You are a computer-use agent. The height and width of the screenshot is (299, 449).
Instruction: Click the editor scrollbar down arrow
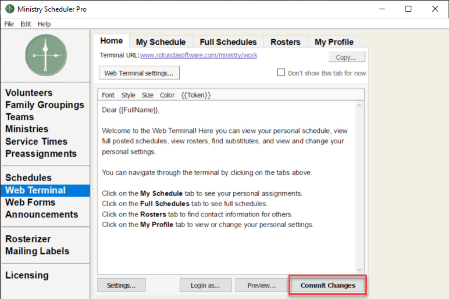tap(360, 270)
